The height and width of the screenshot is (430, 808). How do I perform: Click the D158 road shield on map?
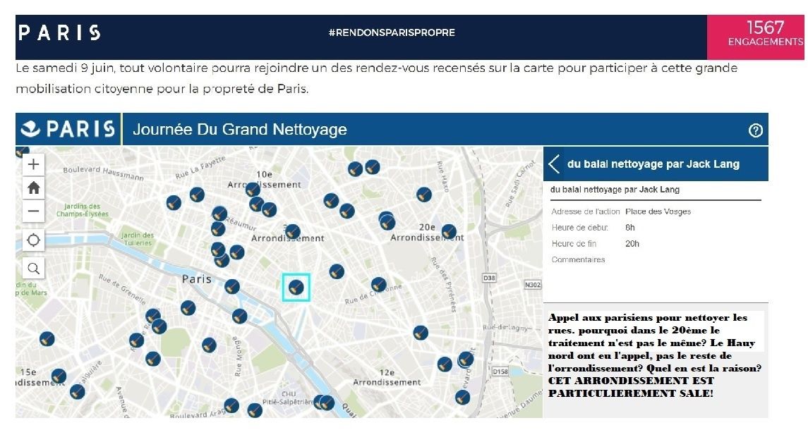click(500, 371)
